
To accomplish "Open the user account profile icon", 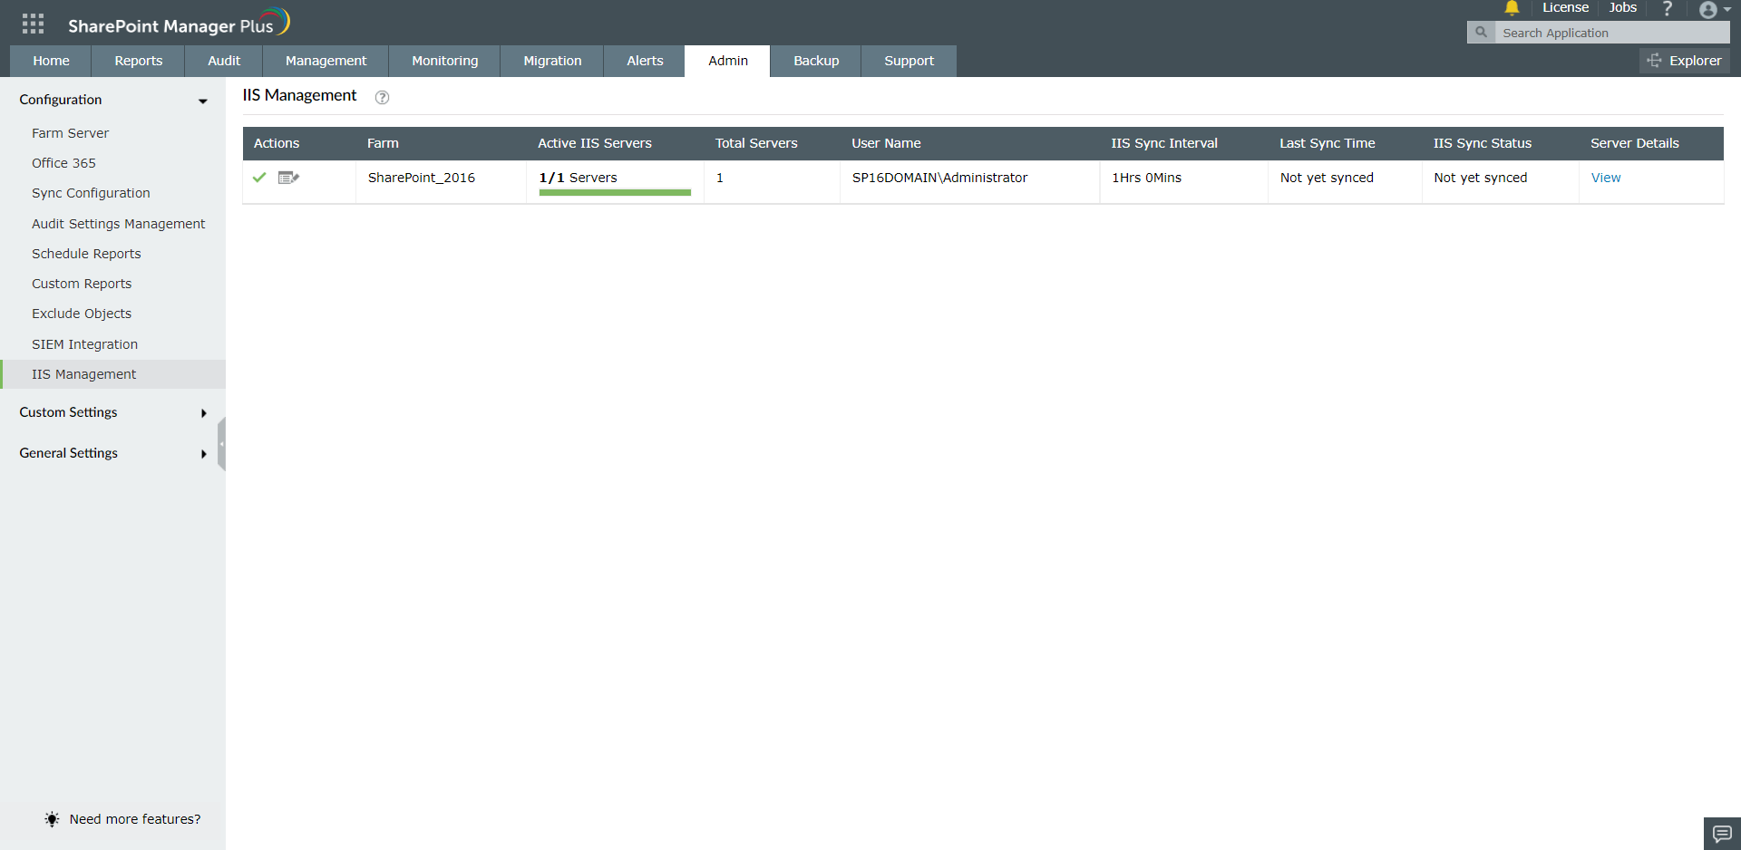I will 1710,10.
